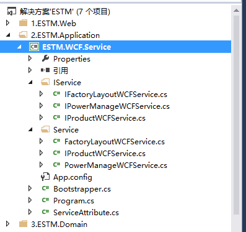Screen dimensions: 246x232
Task: Select FactoryLayoutWCFService.cs under Service
Action: point(115,142)
